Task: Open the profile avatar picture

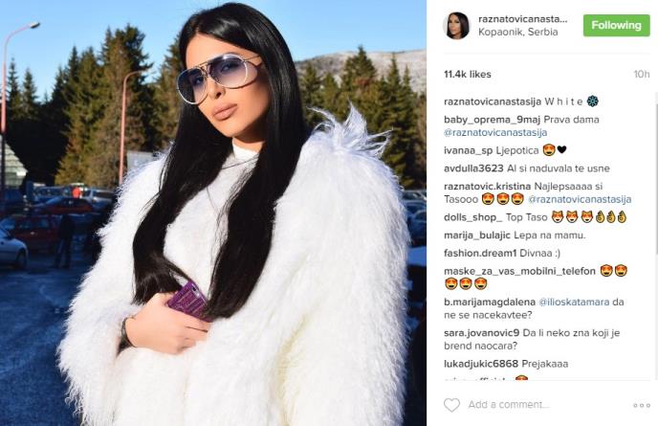Action: point(456,25)
